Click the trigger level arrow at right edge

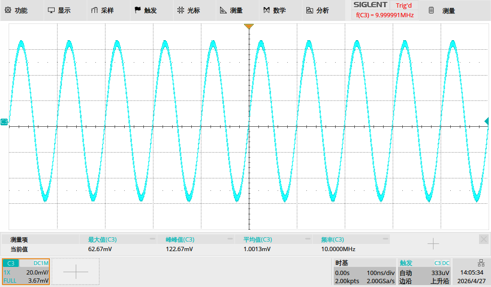coord(486,121)
